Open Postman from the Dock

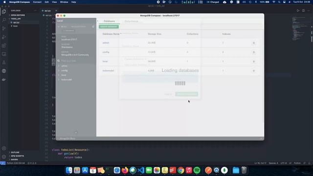[x=208, y=170]
